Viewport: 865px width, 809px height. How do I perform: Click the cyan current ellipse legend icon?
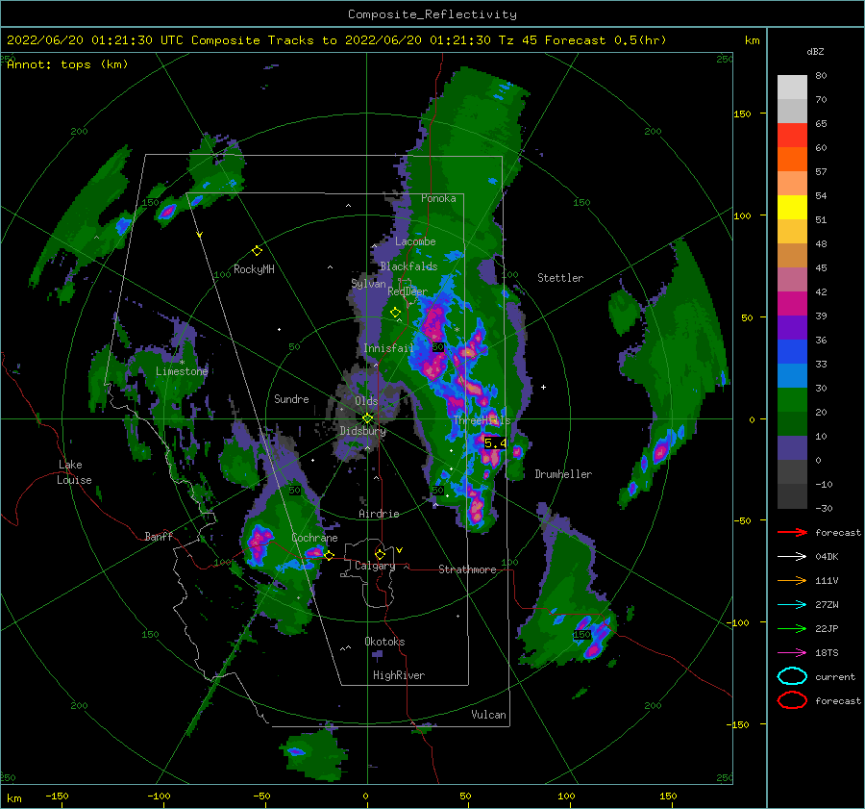(x=792, y=676)
